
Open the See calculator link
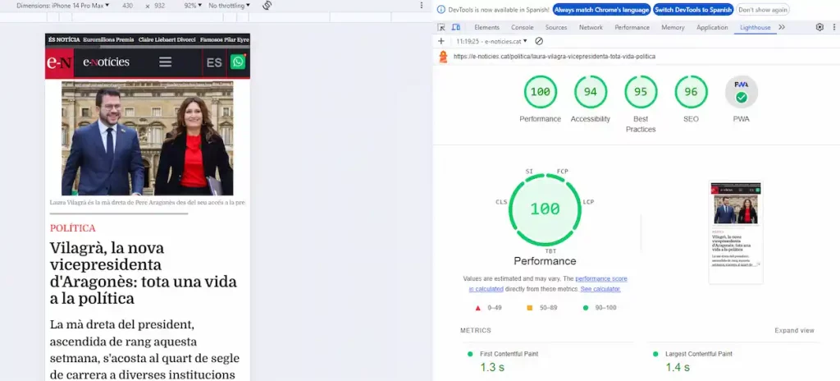point(600,289)
